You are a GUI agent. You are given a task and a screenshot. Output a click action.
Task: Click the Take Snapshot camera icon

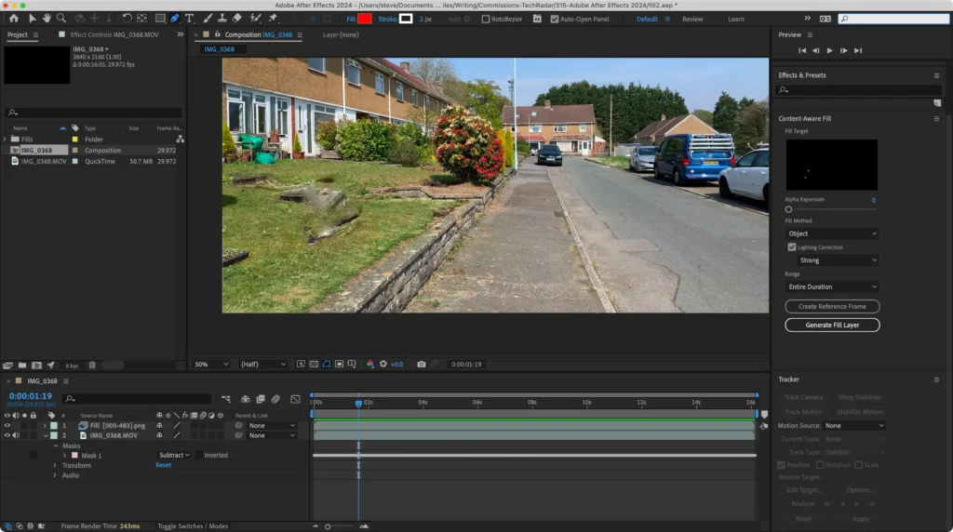(422, 365)
